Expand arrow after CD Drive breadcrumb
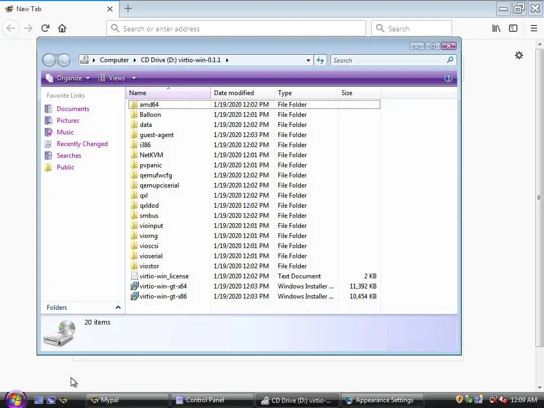Screen dimensions: 544x408 [227, 60]
